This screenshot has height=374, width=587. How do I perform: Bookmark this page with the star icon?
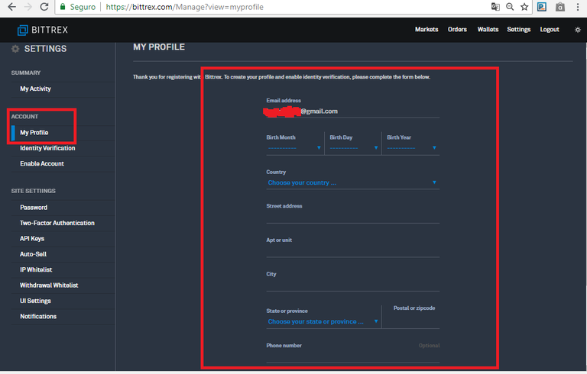click(x=524, y=7)
